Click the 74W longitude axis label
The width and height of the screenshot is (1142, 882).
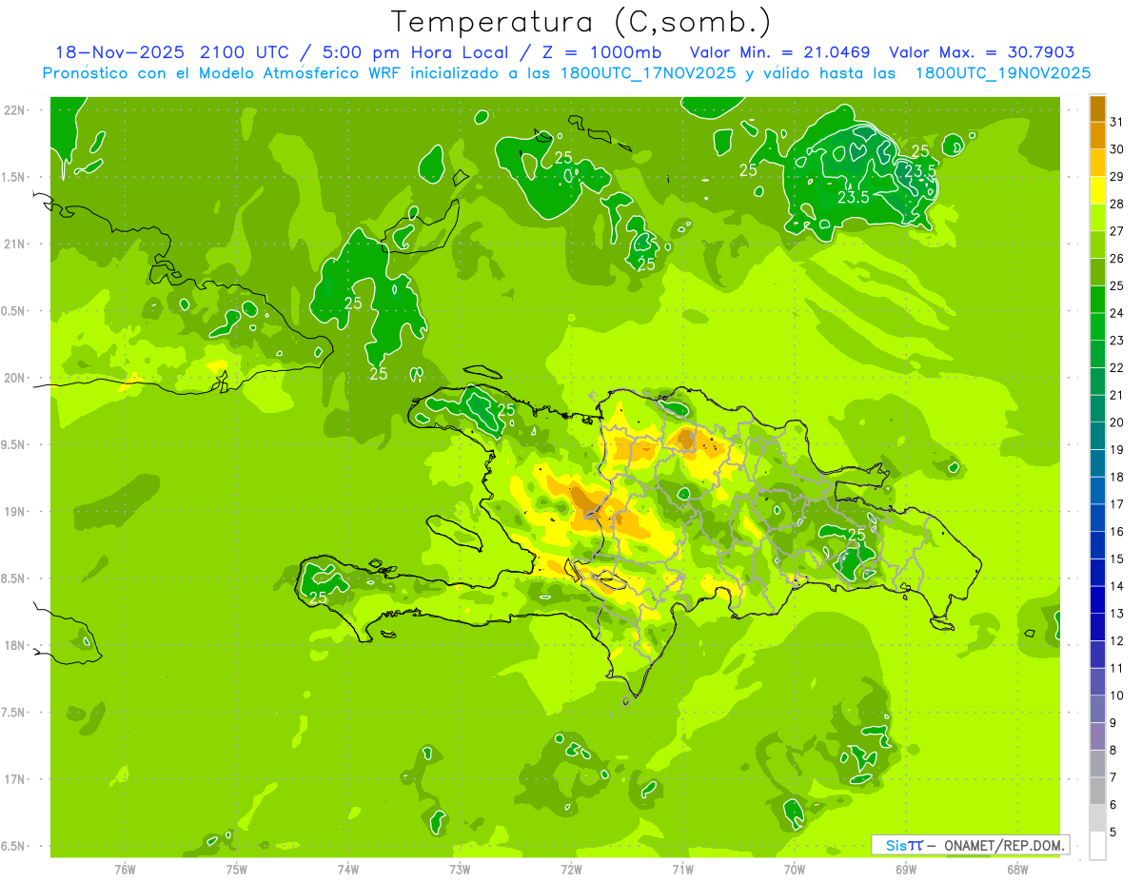[x=348, y=870]
